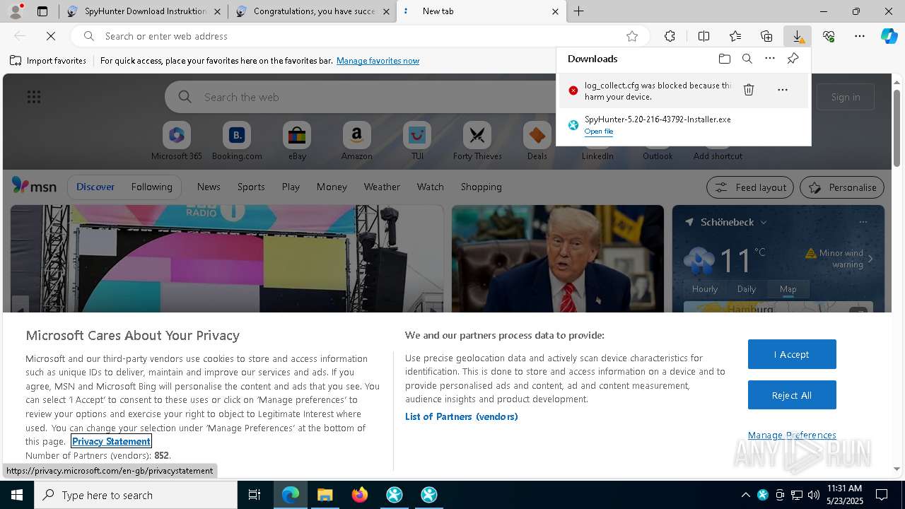Click Import favorites on the bar
Image resolution: width=905 pixels, height=509 pixels.
[x=48, y=61]
